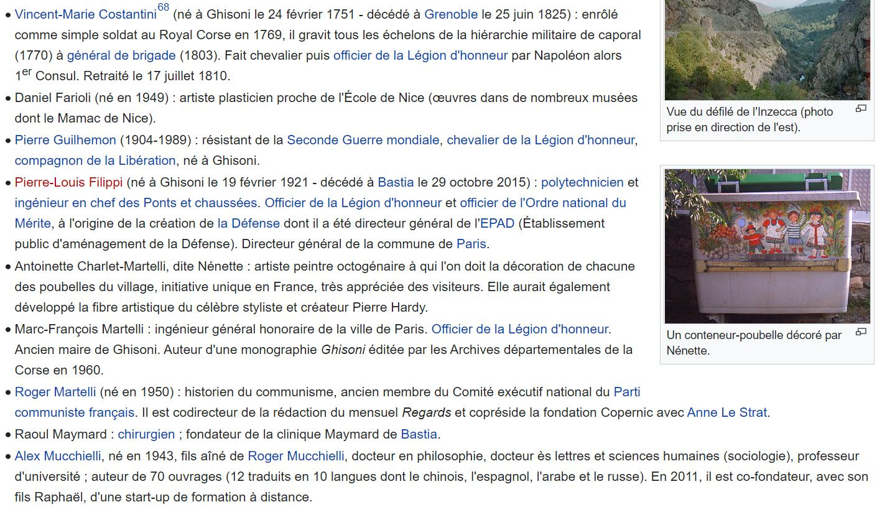877x507 pixels.
Task: Open the Paris link
Action: [471, 244]
